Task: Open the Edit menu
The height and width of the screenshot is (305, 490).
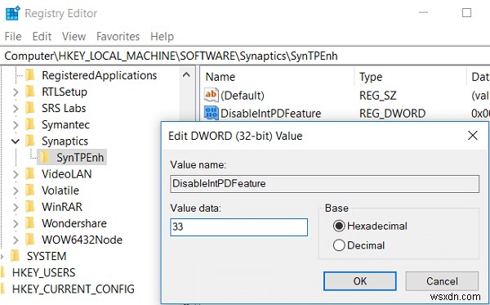Action: [42, 37]
